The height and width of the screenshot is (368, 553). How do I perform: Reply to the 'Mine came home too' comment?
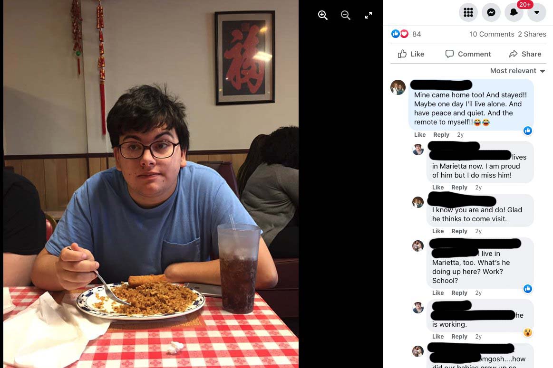441,135
